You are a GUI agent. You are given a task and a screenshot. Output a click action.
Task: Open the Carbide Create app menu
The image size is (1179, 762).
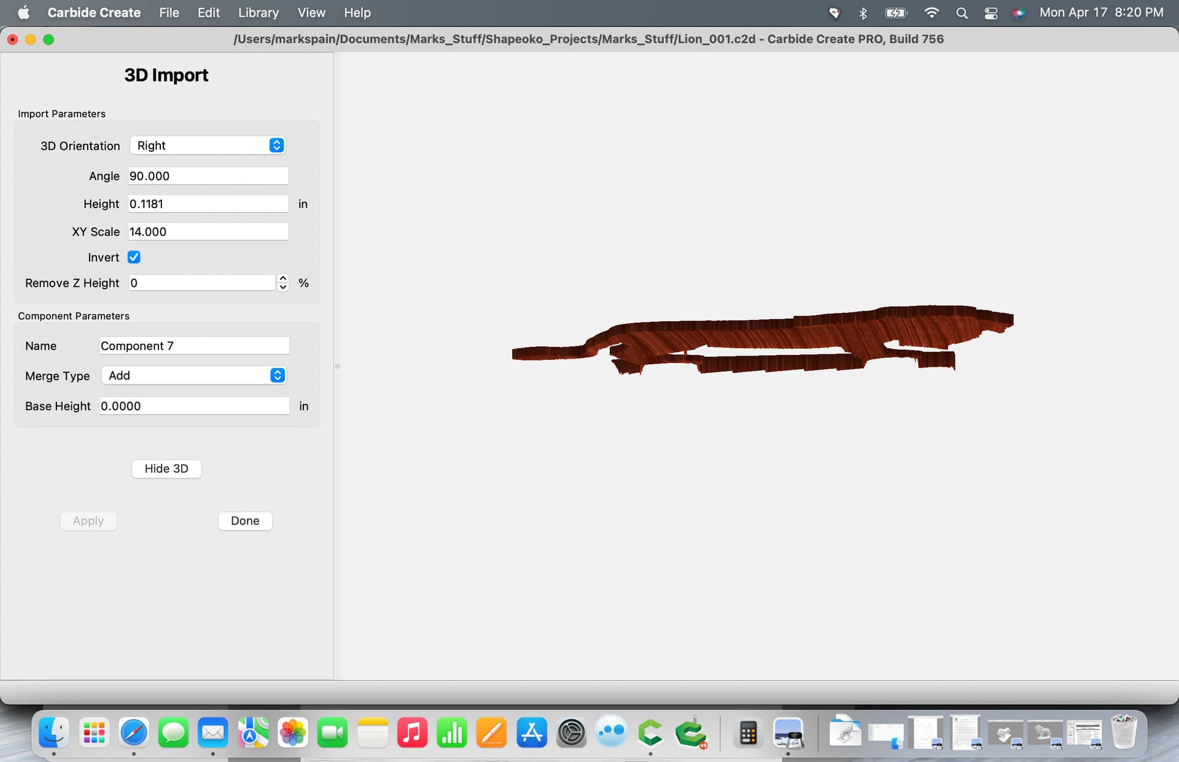[x=94, y=12]
